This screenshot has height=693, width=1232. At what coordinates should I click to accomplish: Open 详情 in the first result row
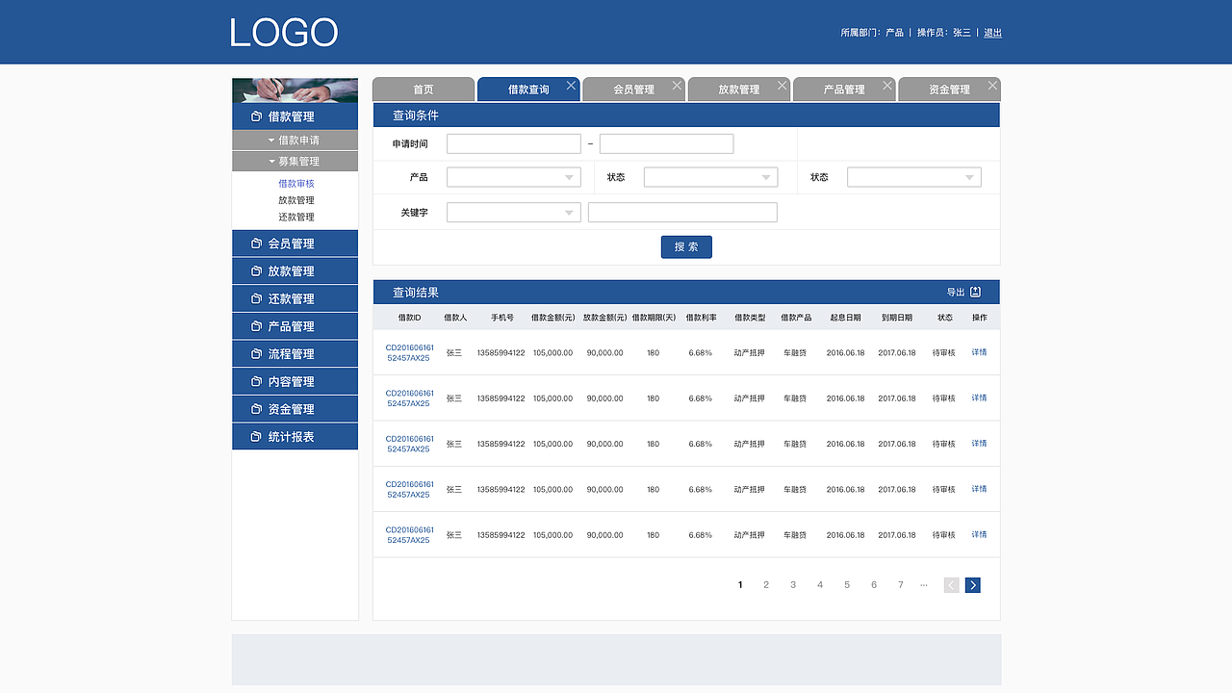pos(979,352)
